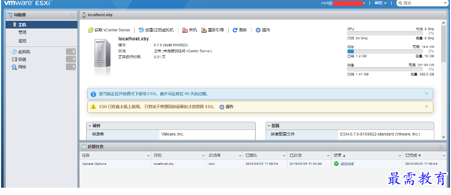Screen dimensions: 451x195
Task: Collapse the Host tree node
Action: pos(10,25)
